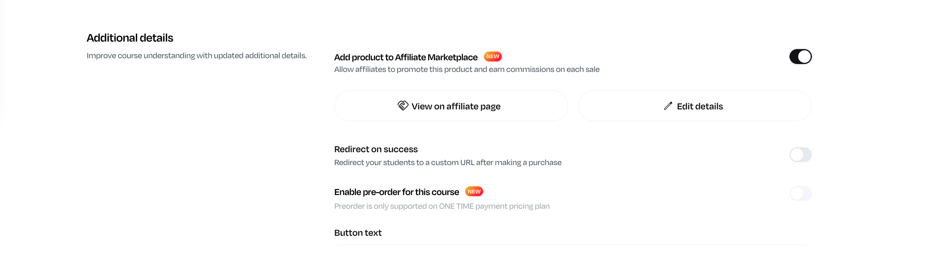Viewport: 937px width, 257px height.
Task: Click the pencil icon beside Edit details
Action: (x=668, y=106)
